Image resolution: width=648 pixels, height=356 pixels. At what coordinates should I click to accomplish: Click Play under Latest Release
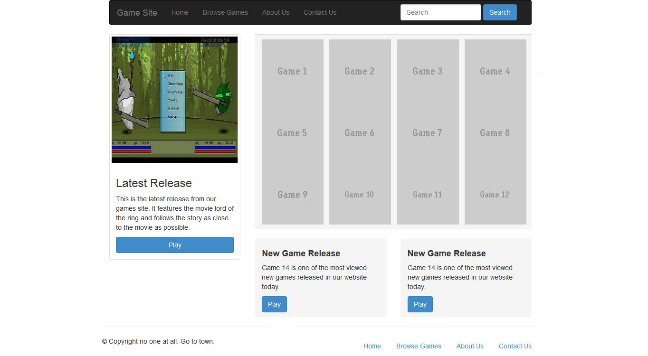pyautogui.click(x=174, y=245)
